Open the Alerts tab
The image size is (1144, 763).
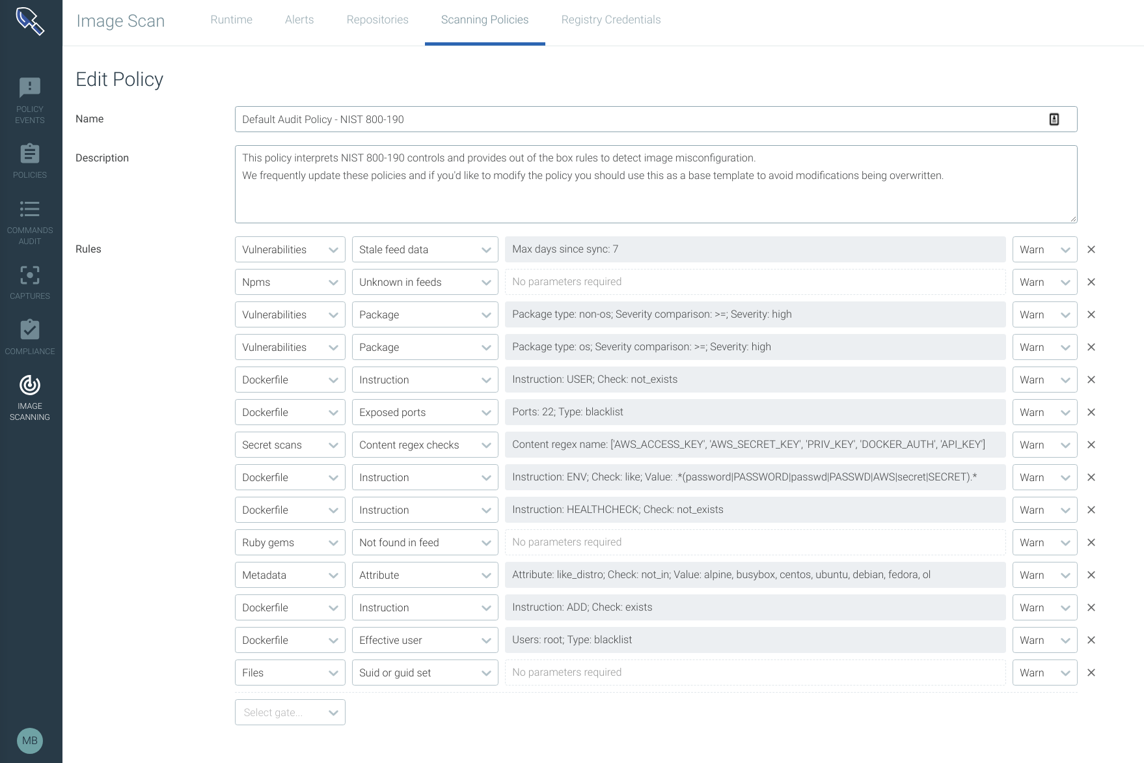point(299,20)
